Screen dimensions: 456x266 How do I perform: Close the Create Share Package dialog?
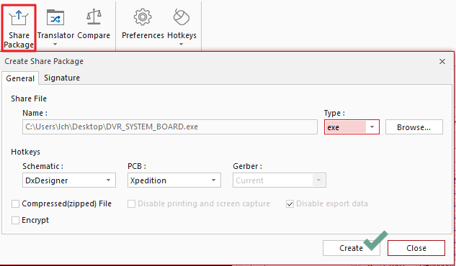(442, 62)
